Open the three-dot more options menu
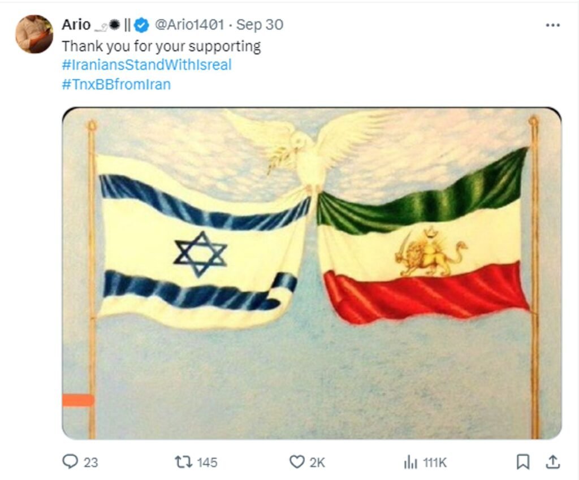 (x=553, y=25)
